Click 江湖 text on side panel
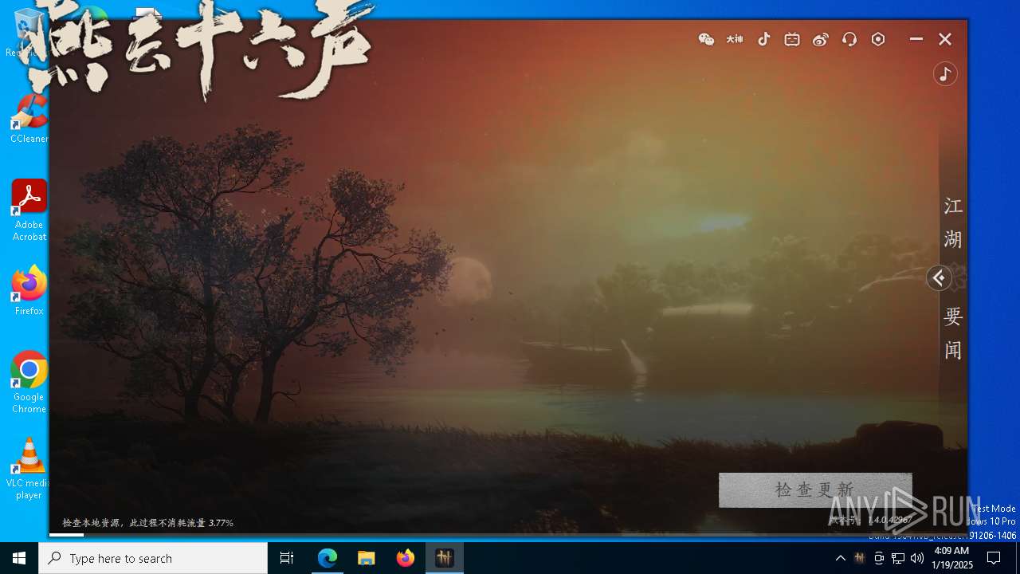The height and width of the screenshot is (574, 1020). click(953, 222)
